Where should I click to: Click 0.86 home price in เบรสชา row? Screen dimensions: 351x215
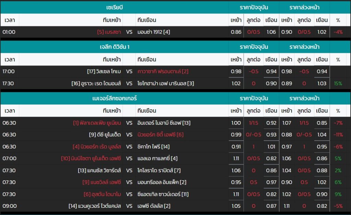pos(236,32)
